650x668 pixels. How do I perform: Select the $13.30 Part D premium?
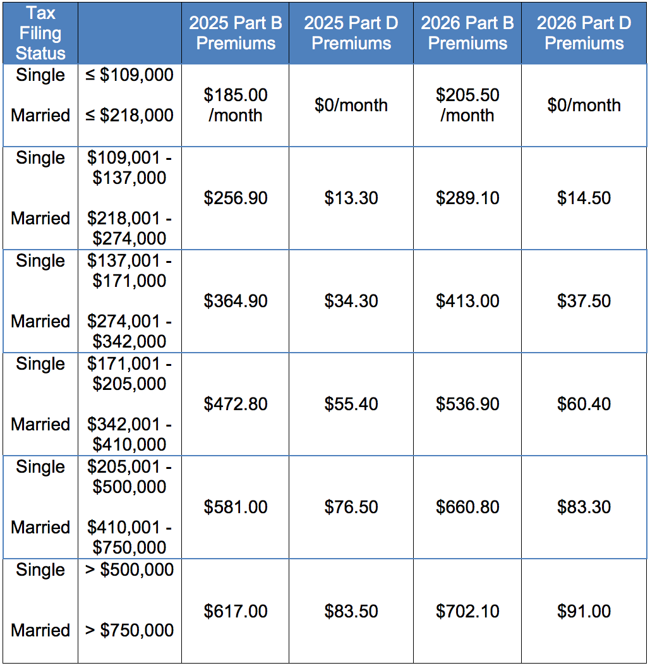(351, 198)
